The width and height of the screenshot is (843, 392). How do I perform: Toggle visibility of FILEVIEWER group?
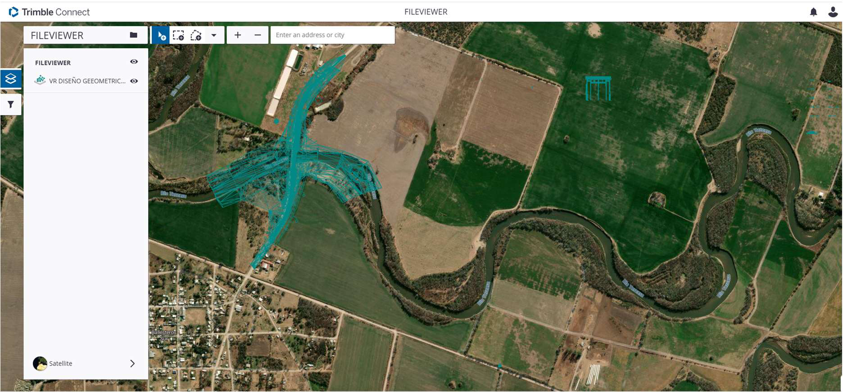(x=134, y=62)
